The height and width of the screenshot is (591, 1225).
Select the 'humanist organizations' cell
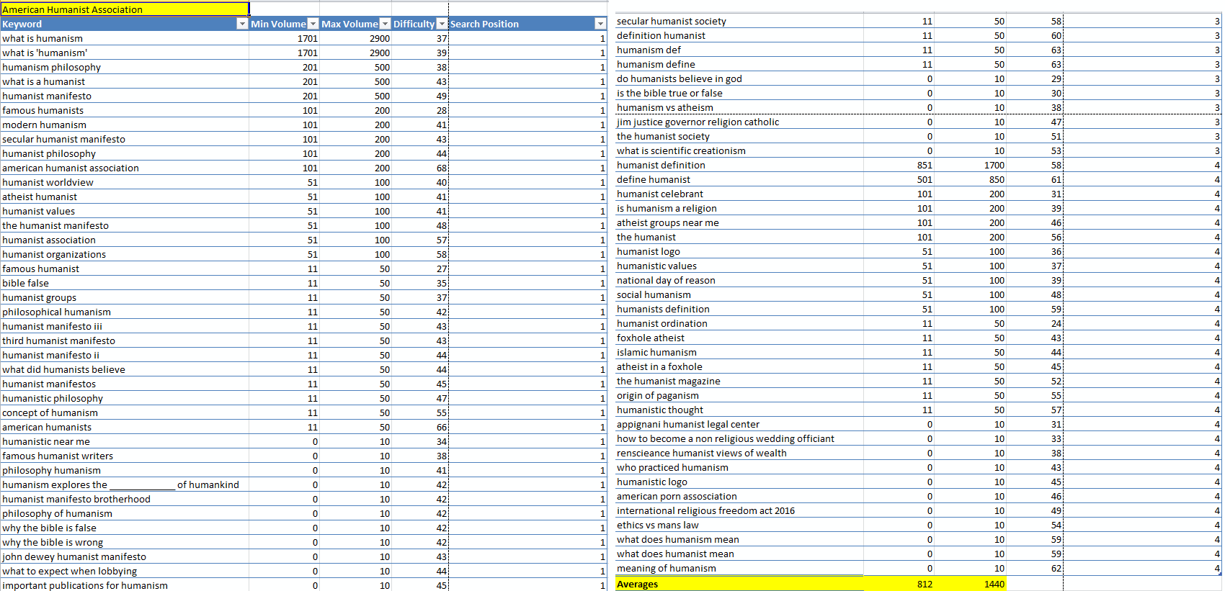coord(125,254)
